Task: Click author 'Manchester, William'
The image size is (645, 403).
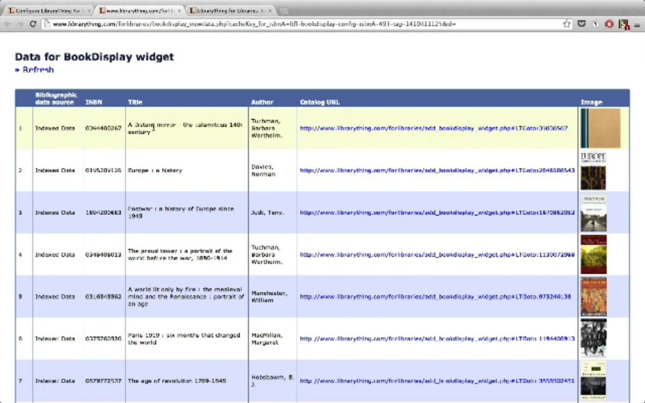Action: [x=269, y=296]
